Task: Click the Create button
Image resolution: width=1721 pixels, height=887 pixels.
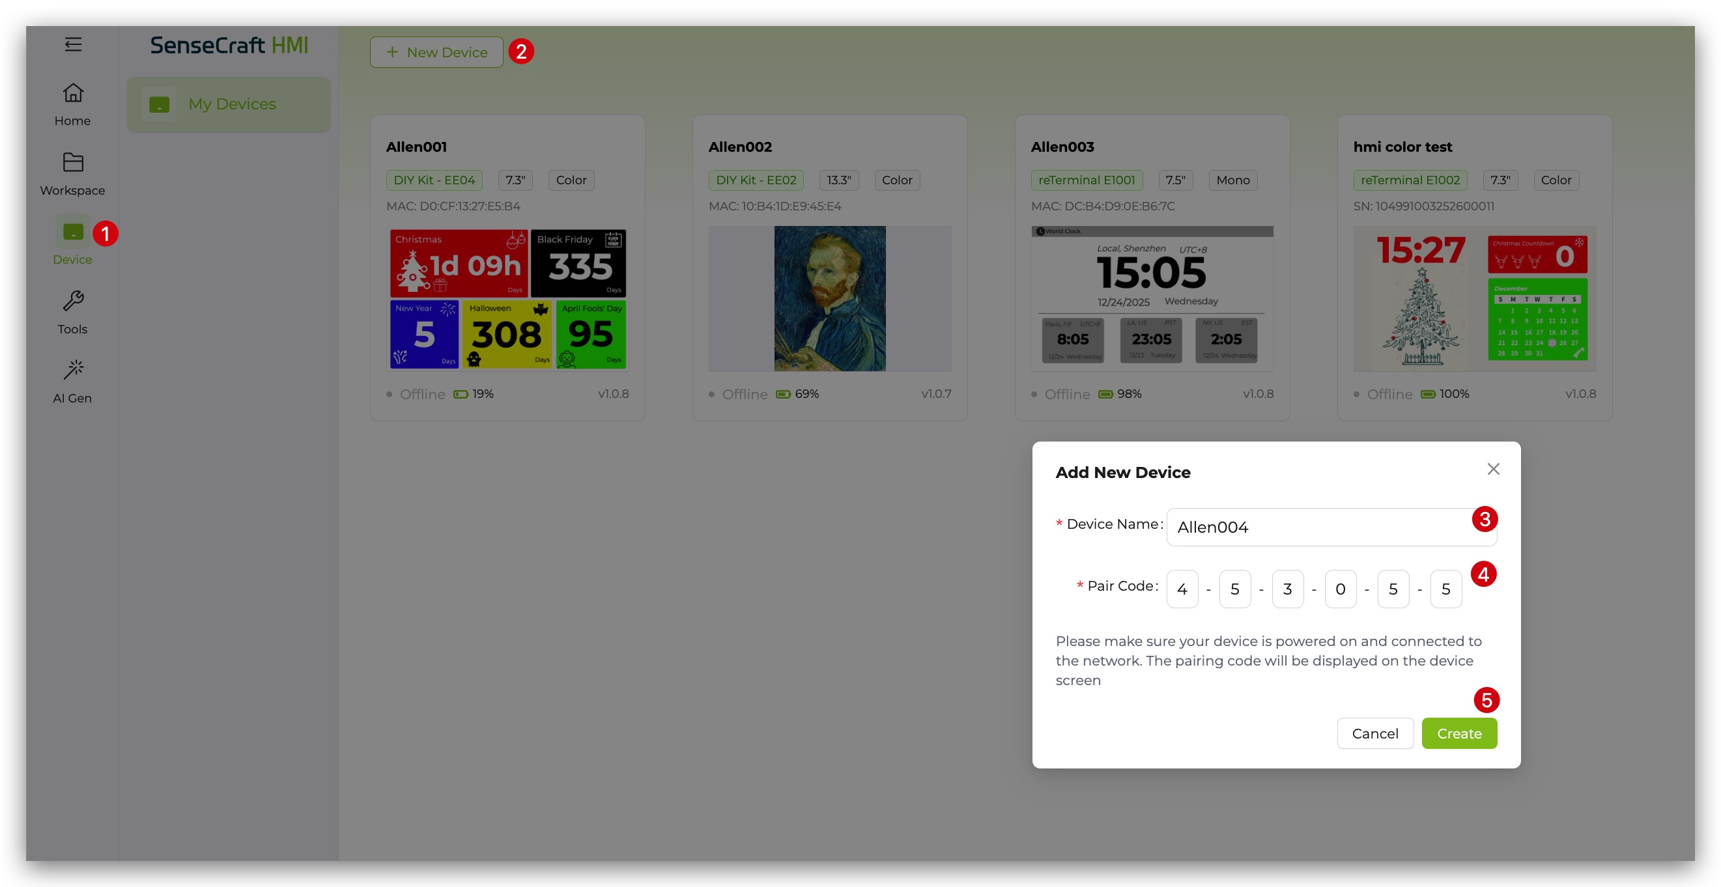Action: click(1458, 733)
